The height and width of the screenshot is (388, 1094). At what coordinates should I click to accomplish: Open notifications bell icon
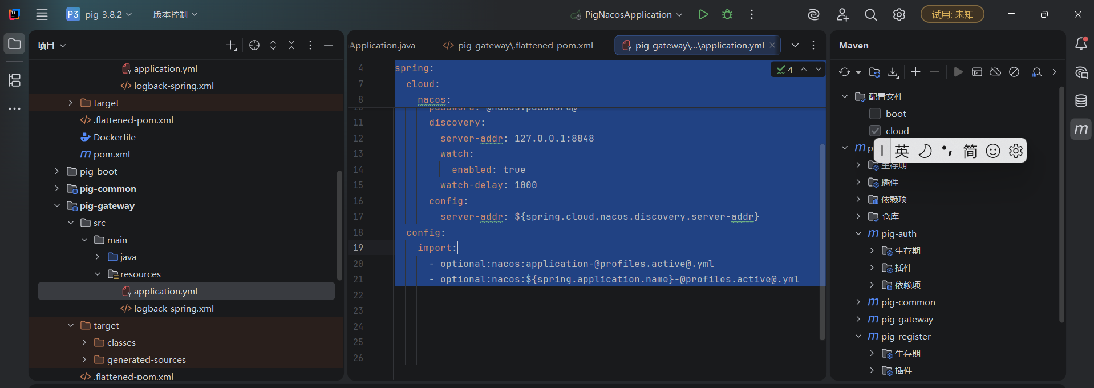tap(1081, 43)
